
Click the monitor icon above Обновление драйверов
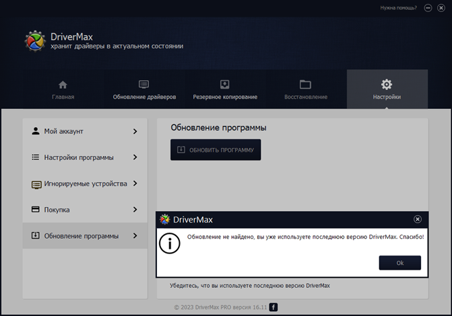click(x=144, y=84)
